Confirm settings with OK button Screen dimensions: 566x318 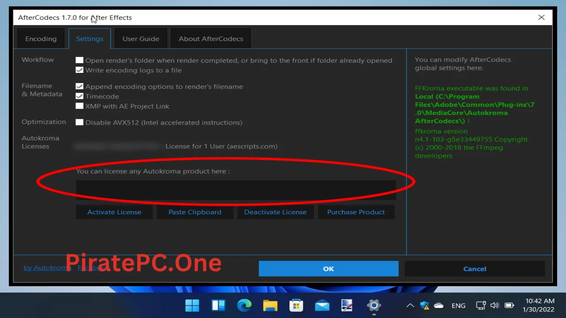point(329,269)
